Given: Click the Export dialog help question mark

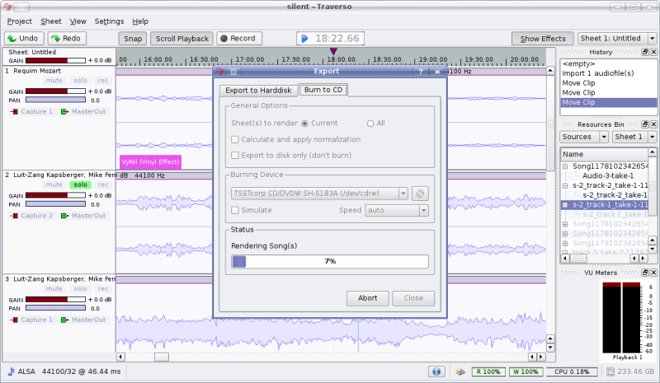Looking at the screenshot, I should point(421,72).
